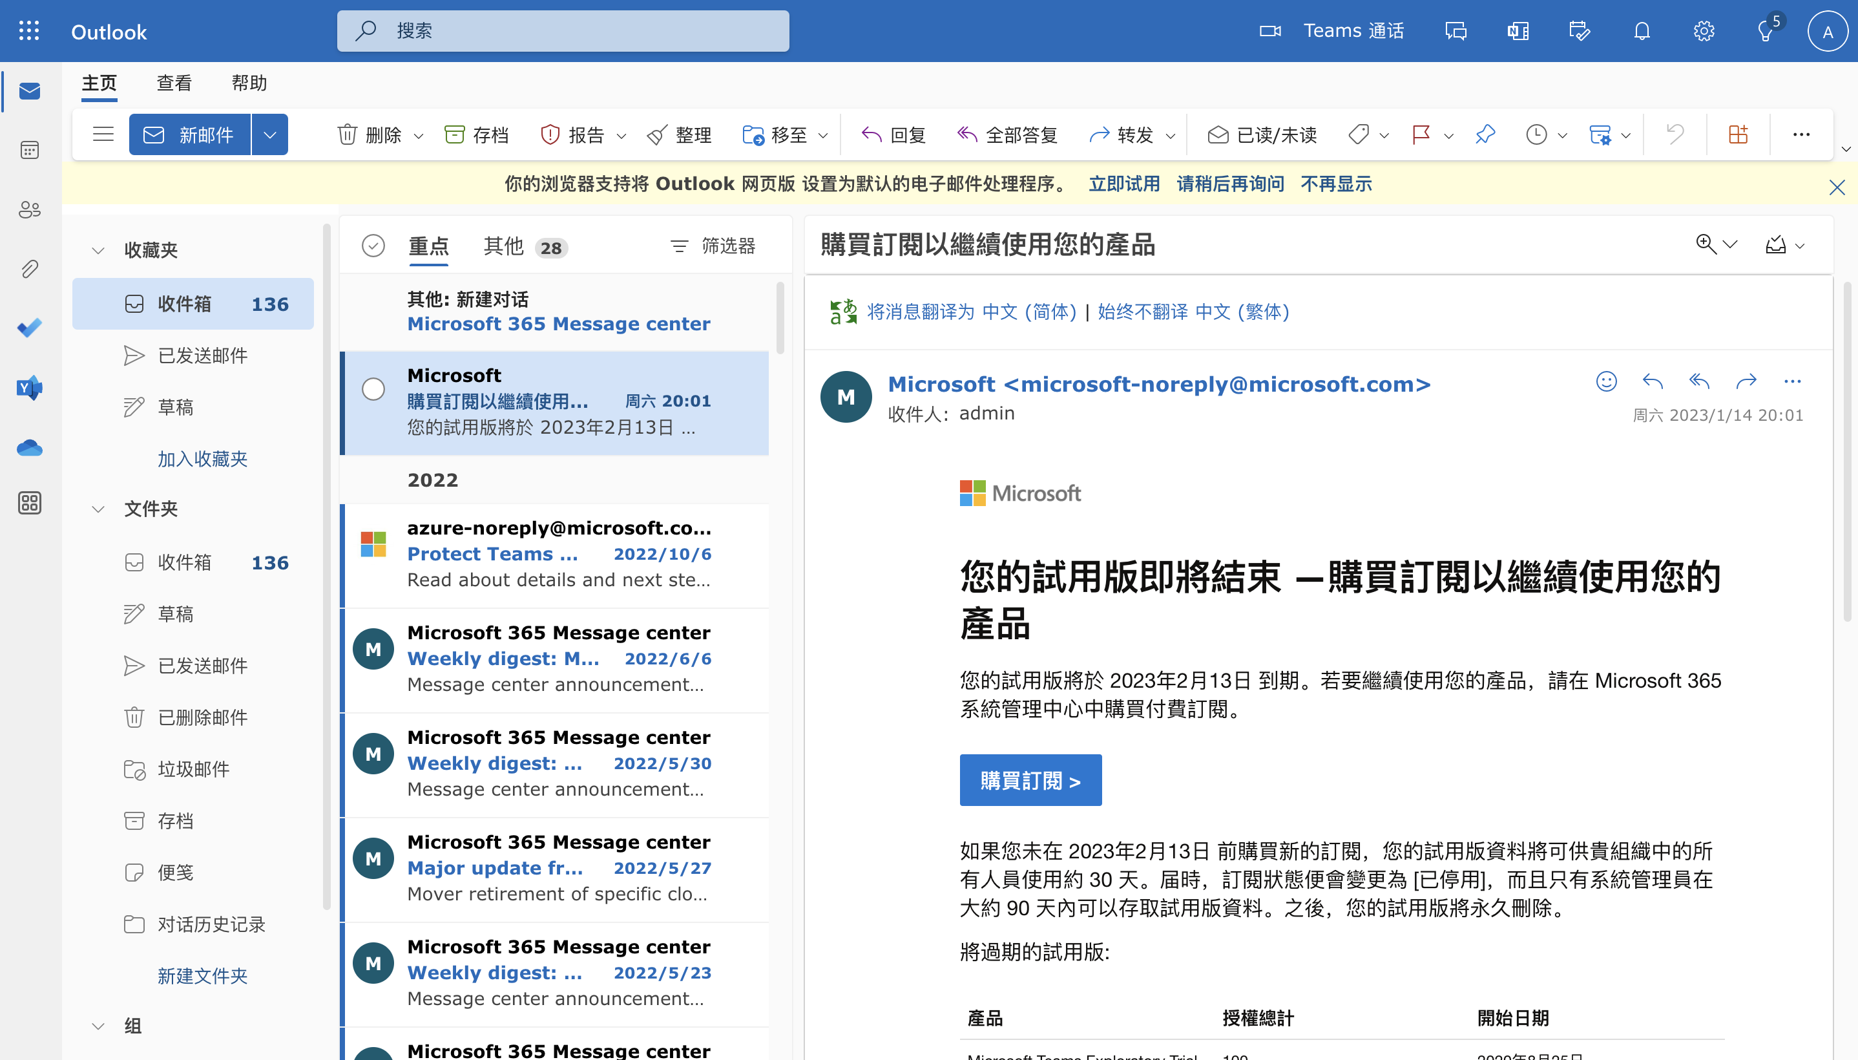Open To Do checkmark app

pyautogui.click(x=29, y=328)
